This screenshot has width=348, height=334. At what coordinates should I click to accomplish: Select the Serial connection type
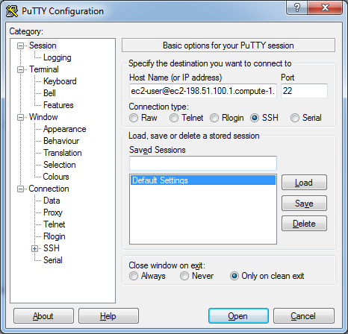tap(295, 118)
